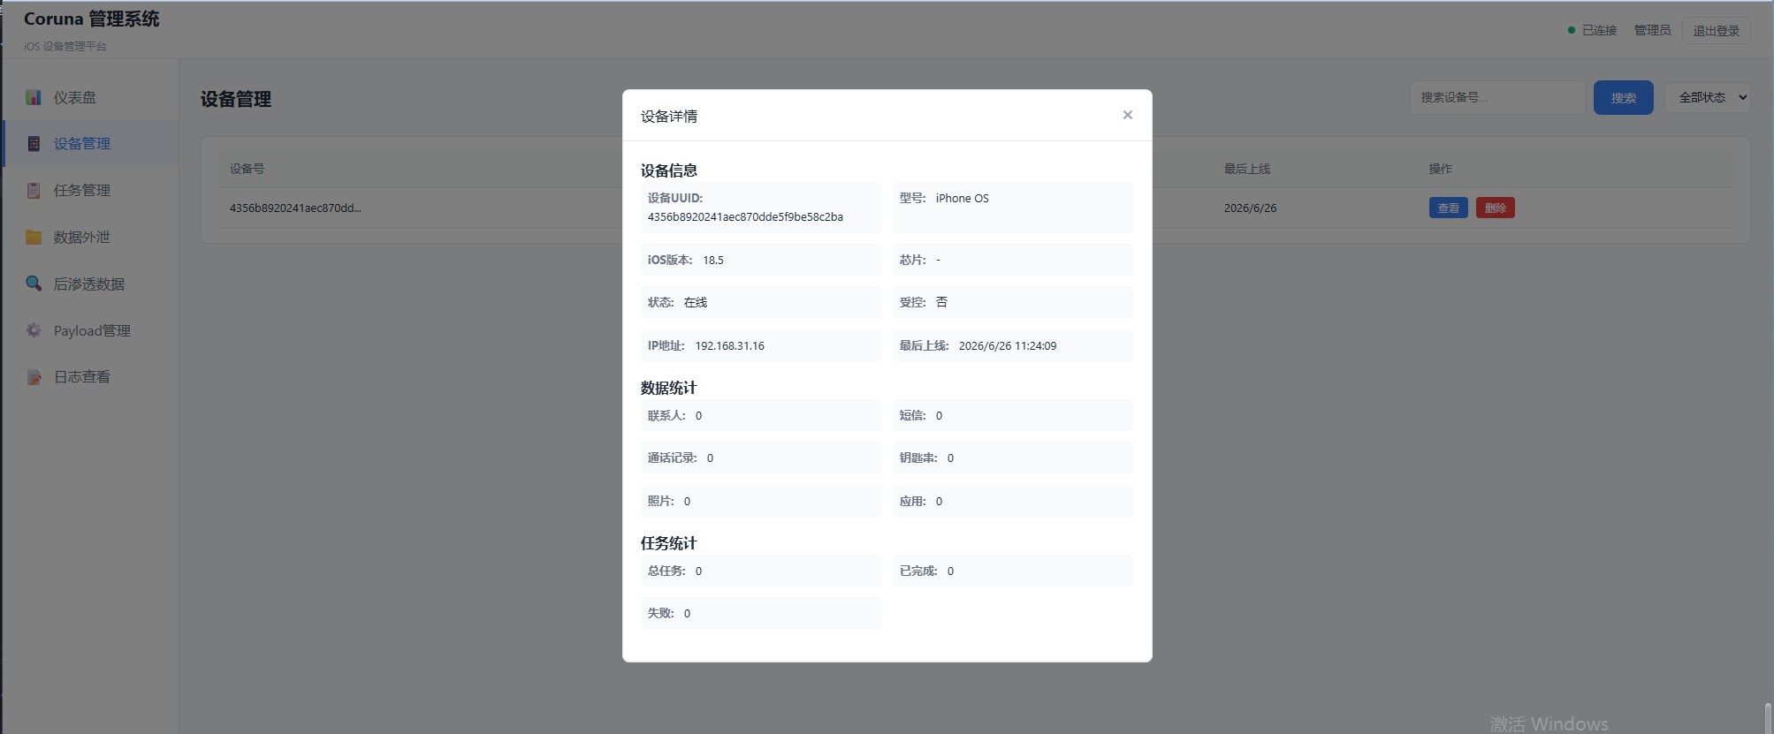Click the 受控 否 field
1774x734 pixels.
click(1013, 302)
